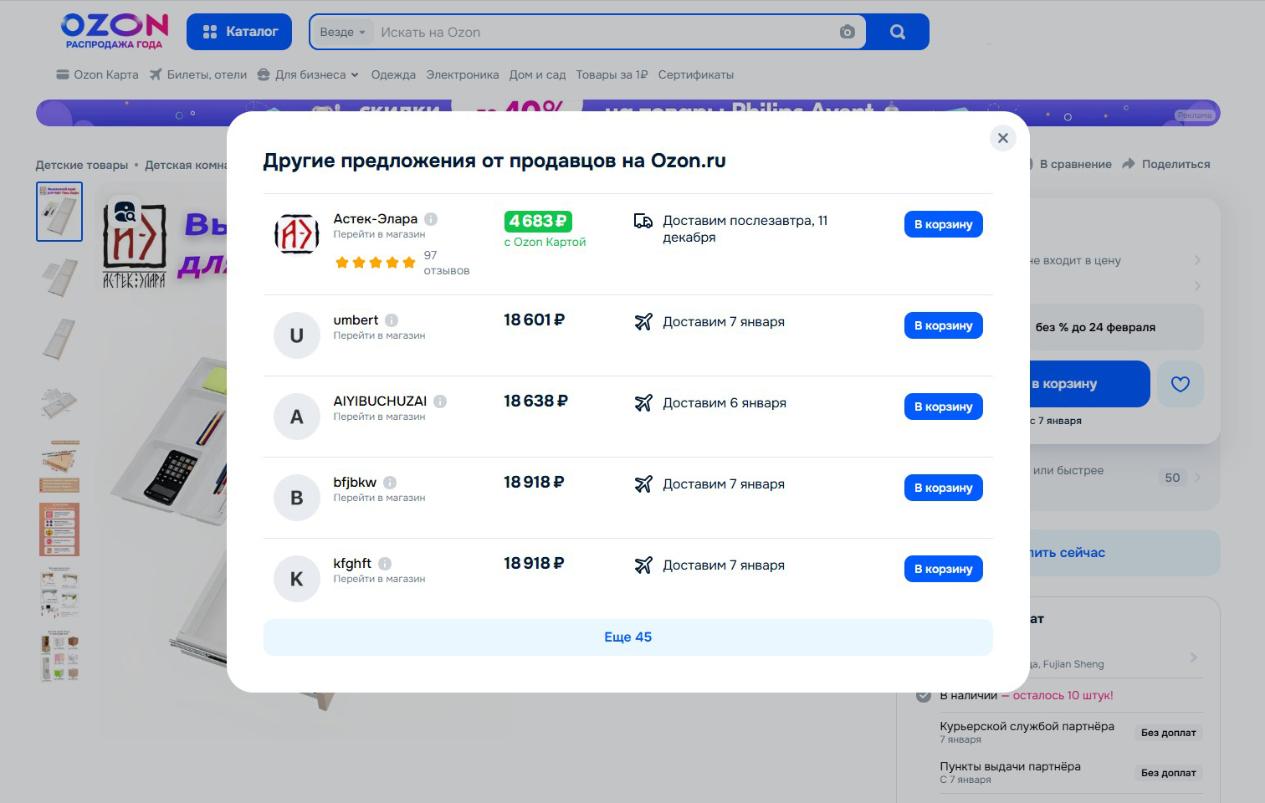Click the kfghft seller avatar
The width and height of the screenshot is (1265, 803).
click(297, 579)
